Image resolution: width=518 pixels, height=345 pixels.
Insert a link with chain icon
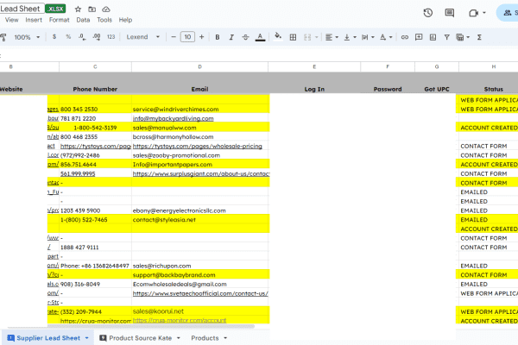point(405,37)
